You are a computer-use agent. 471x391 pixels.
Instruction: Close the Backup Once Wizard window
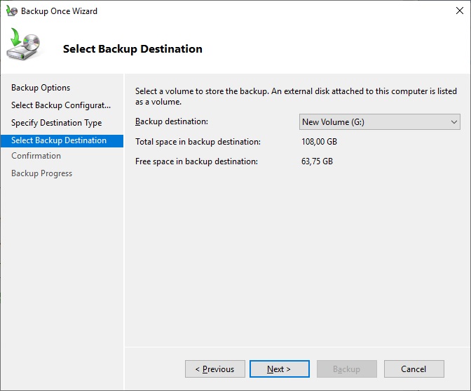tap(454, 11)
